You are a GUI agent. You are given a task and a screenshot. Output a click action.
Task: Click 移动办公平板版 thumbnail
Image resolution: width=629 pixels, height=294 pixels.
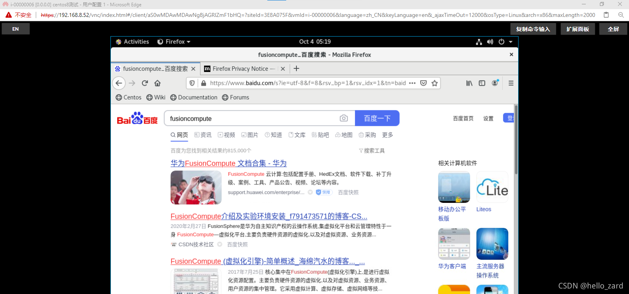454,187
